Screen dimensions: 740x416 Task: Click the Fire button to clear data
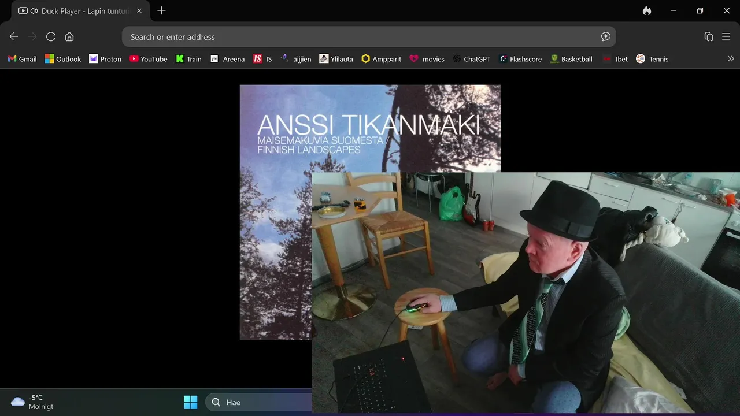(647, 10)
